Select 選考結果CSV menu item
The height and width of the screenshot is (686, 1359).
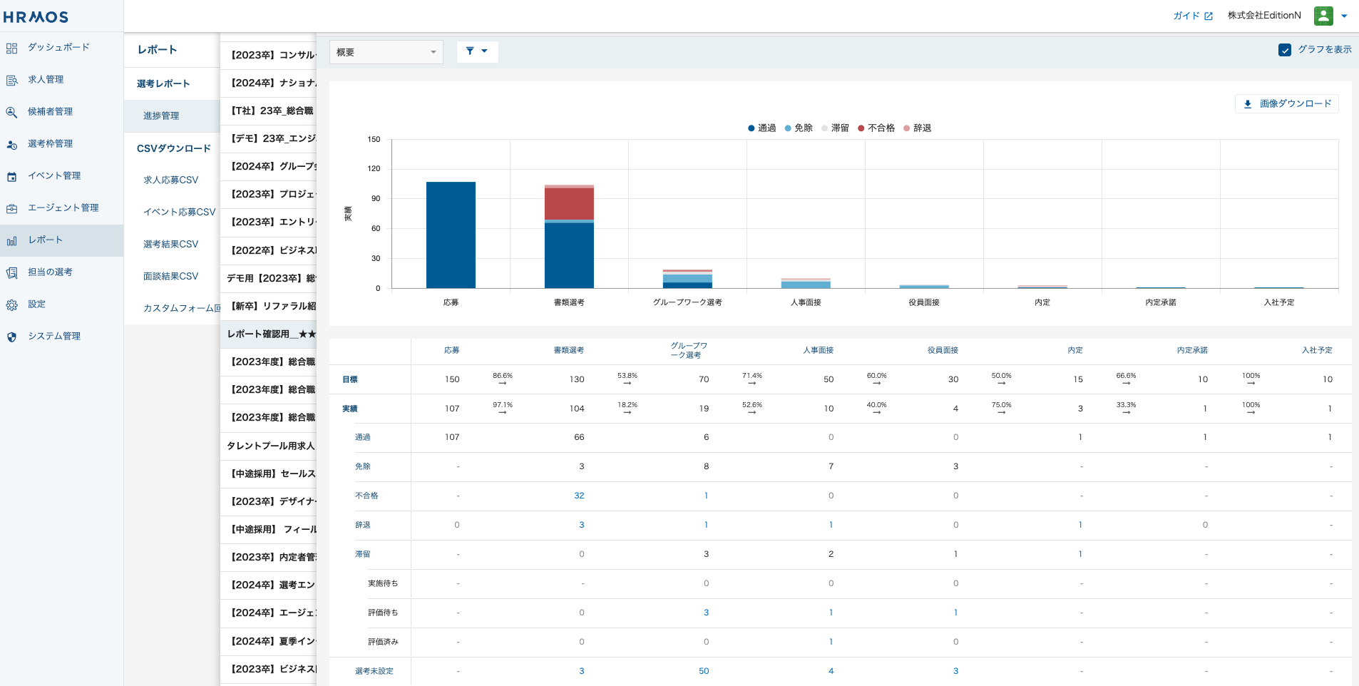click(170, 244)
